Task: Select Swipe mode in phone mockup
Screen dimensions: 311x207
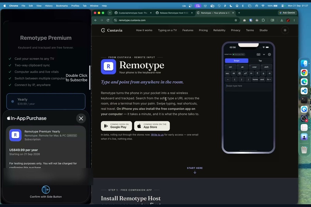Action: click(x=237, y=61)
